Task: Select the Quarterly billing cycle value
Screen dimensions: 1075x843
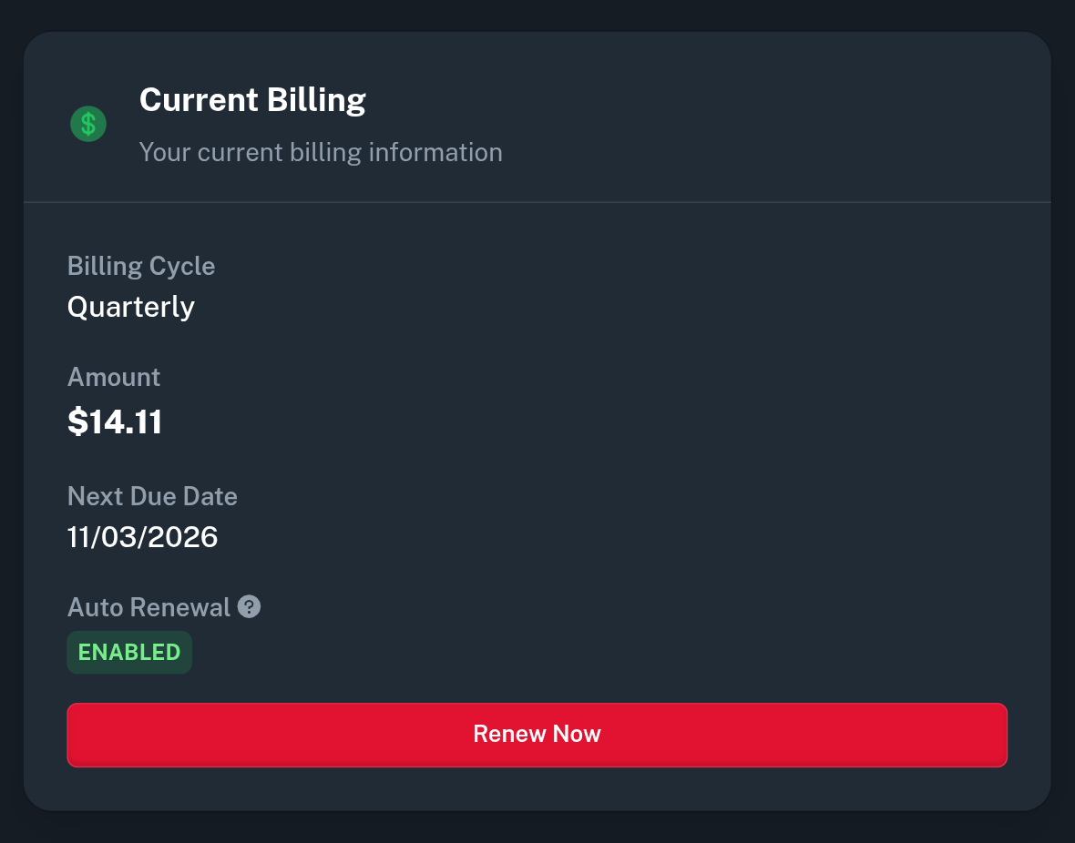Action: 131,307
